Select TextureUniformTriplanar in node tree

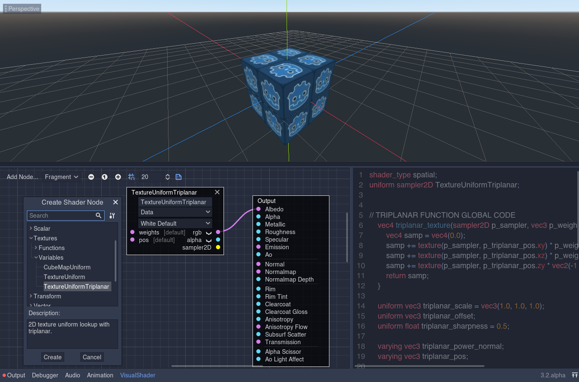click(x=76, y=287)
